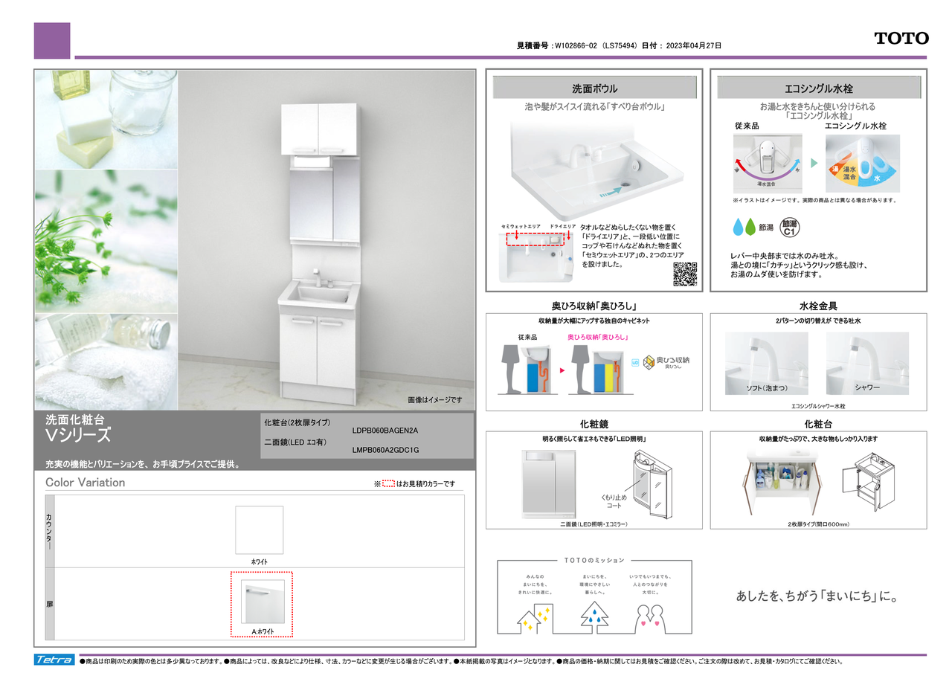Click the エコシングル水栓 handle illustration
The width and height of the screenshot is (952, 673).
pos(863,164)
